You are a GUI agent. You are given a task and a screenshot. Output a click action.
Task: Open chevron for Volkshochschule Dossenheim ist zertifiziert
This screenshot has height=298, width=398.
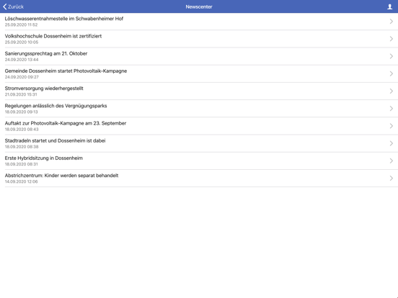[391, 39]
